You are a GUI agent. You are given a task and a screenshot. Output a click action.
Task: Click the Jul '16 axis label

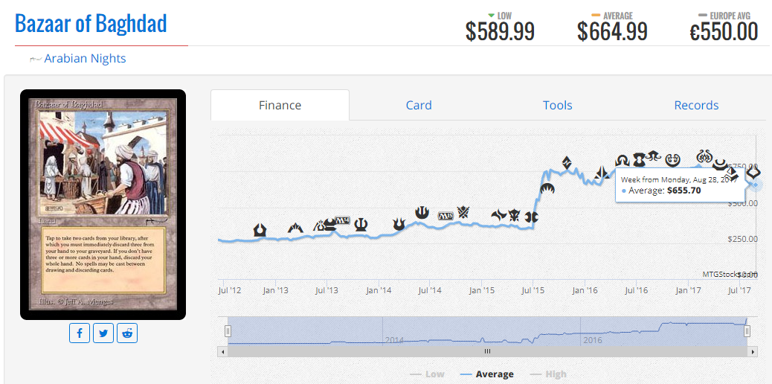(636, 290)
